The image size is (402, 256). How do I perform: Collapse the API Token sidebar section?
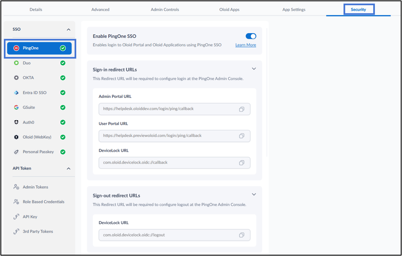(x=68, y=169)
